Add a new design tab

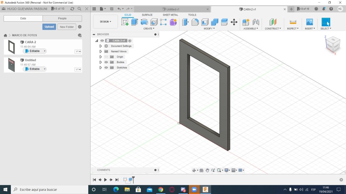291,9
